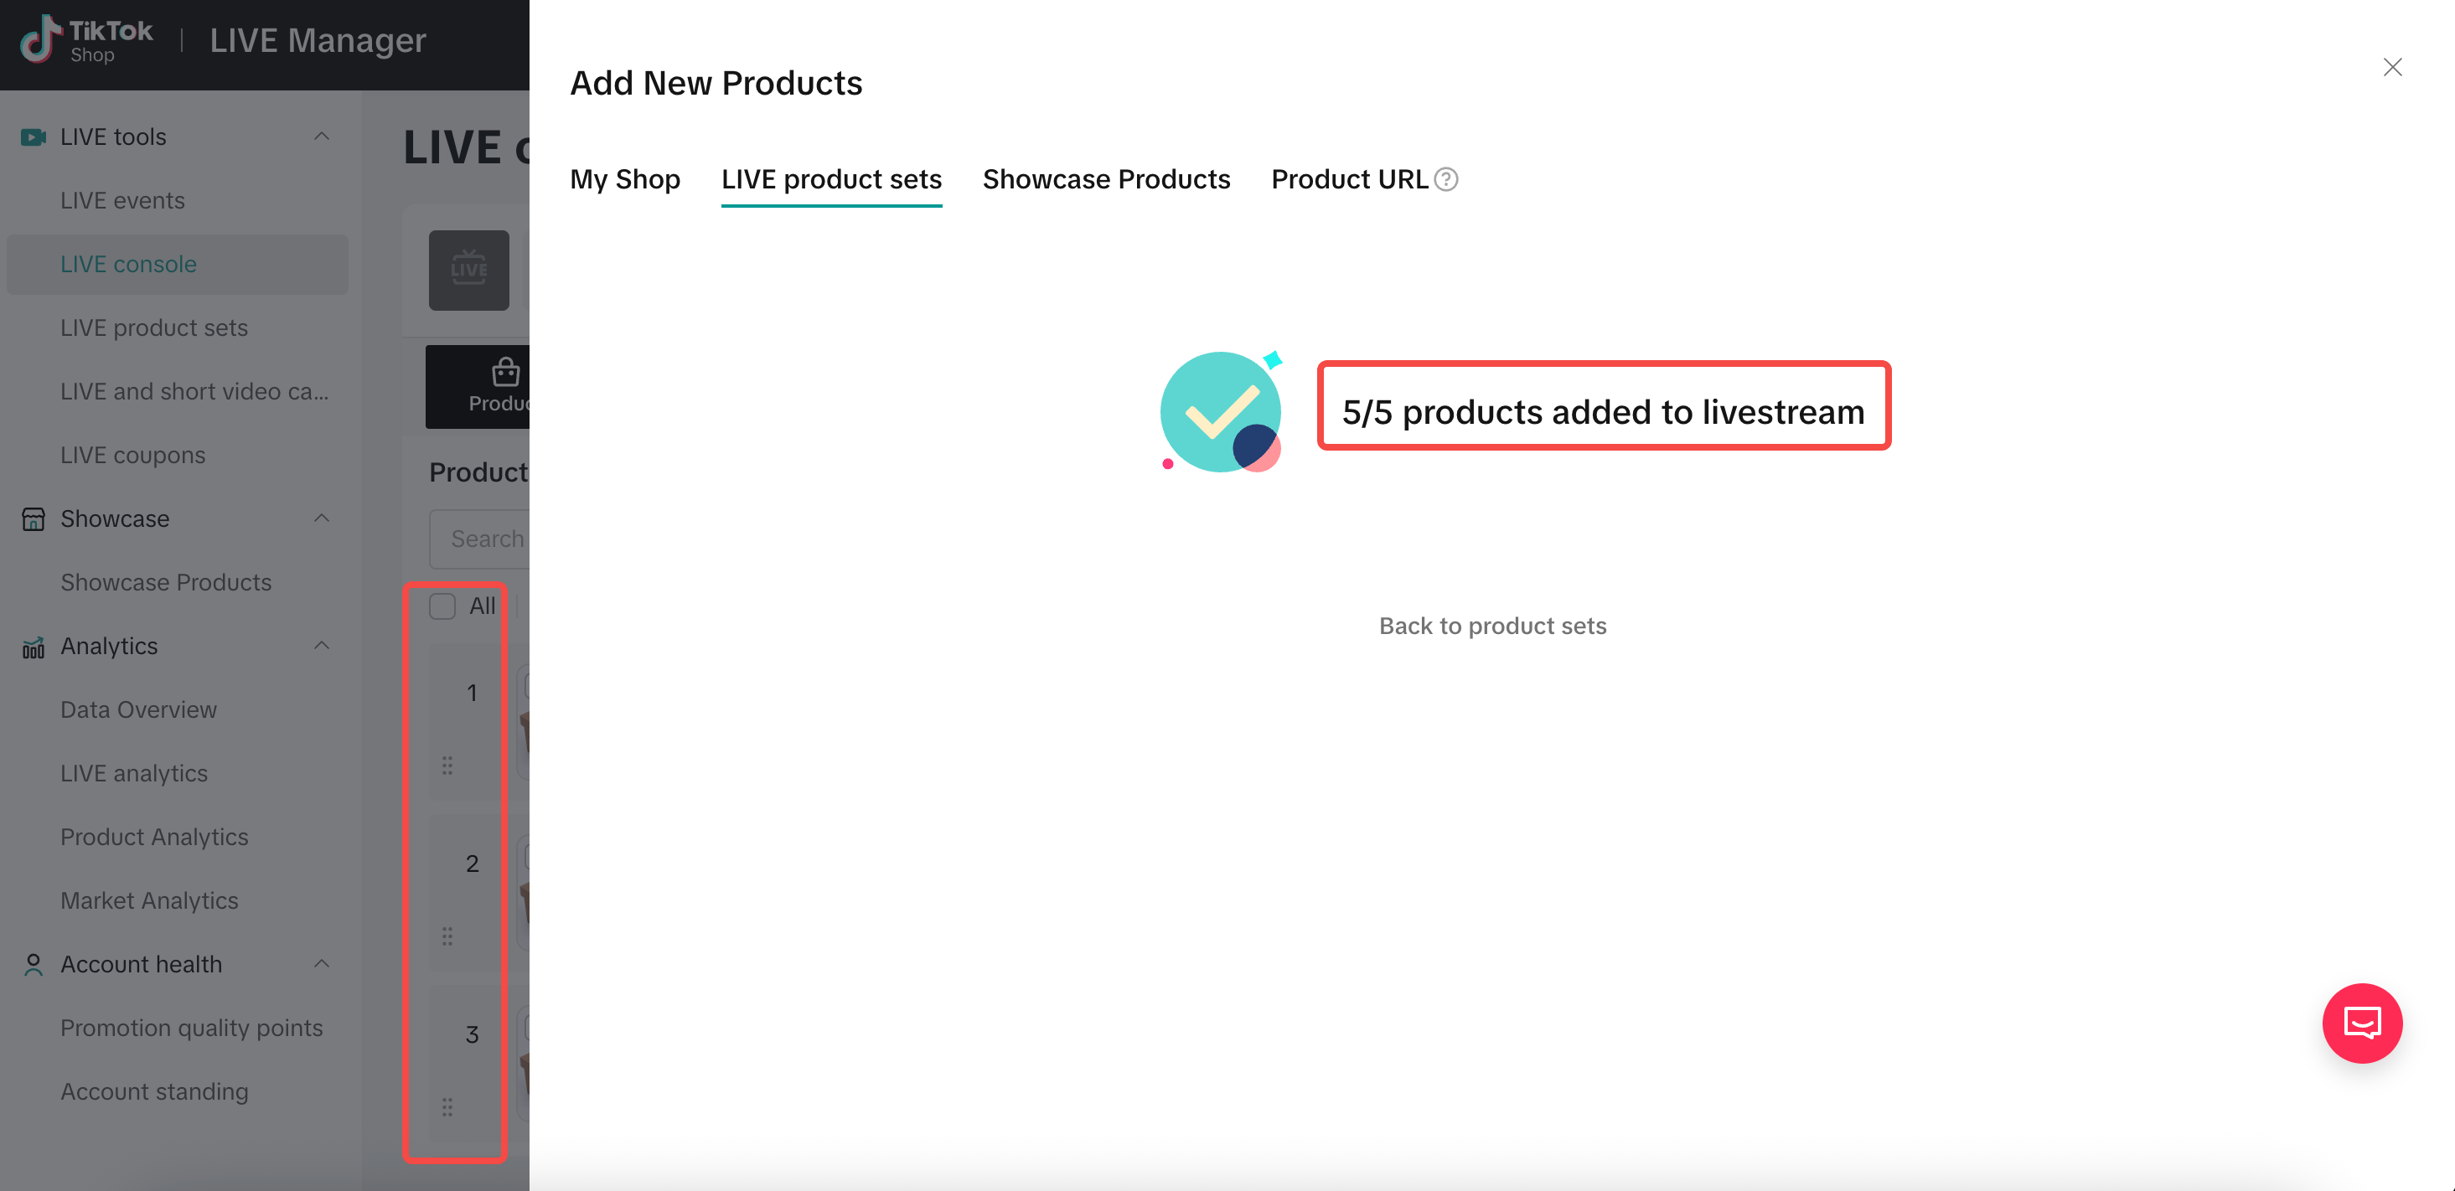Click the product Search field

tap(479, 539)
